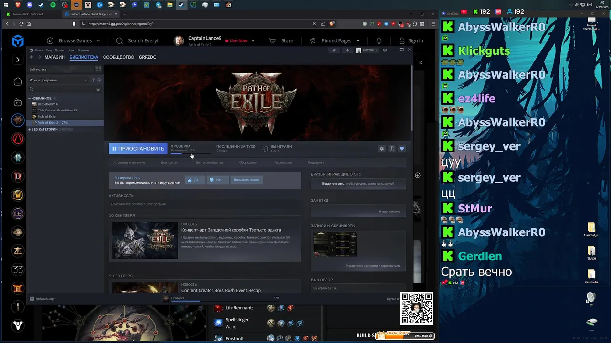Open Browse Games dropdown on Maxroll
The image size is (611, 343).
74,40
